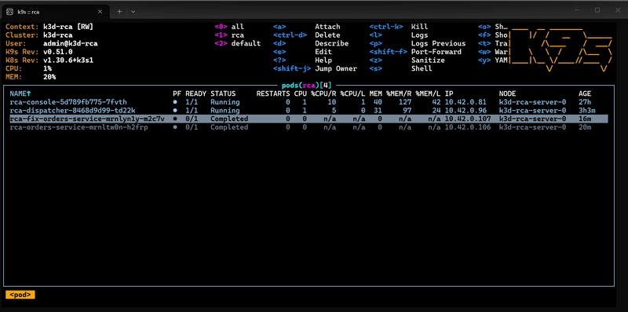The width and height of the screenshot is (628, 312).
Task: Click the STATUS column header
Action: click(223, 94)
